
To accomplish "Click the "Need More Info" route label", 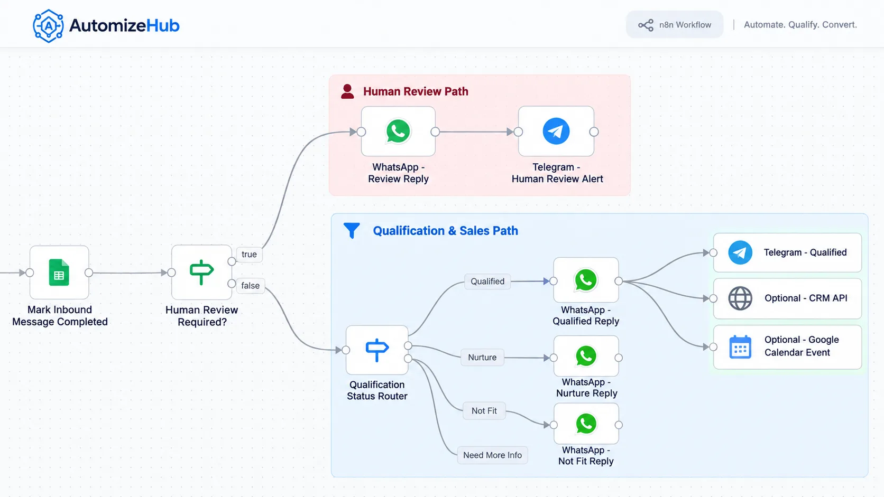I will [492, 455].
